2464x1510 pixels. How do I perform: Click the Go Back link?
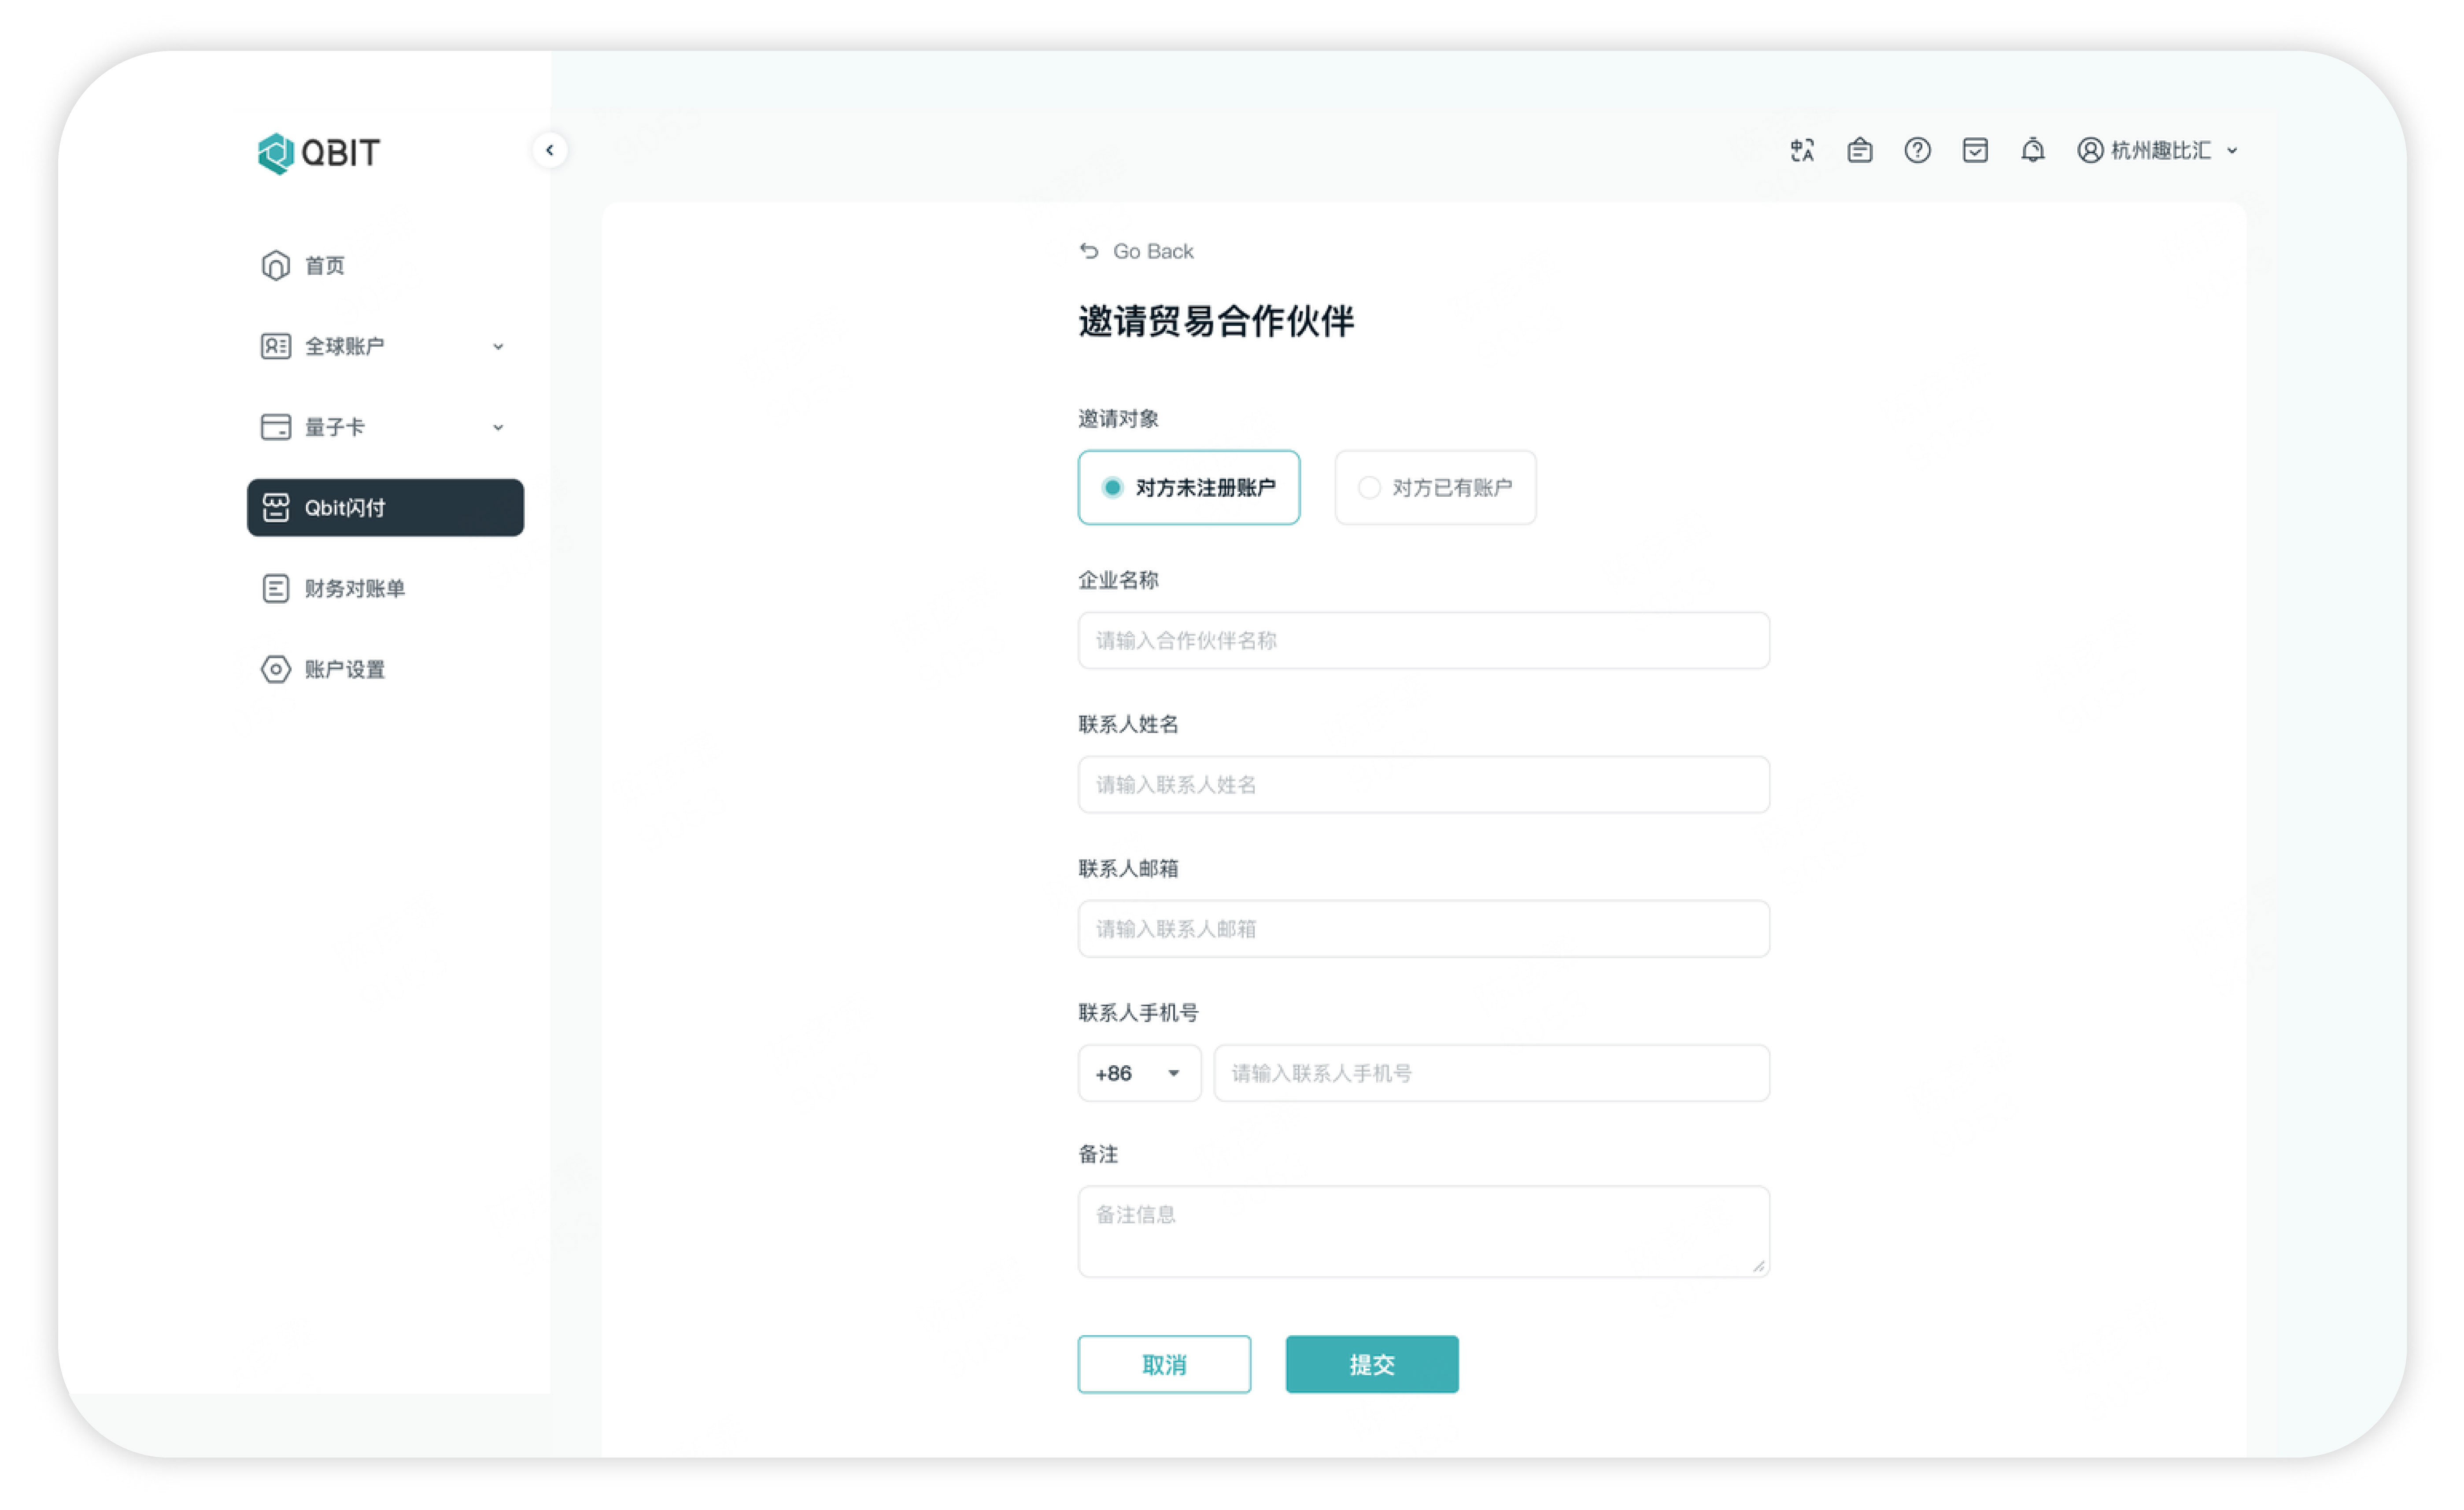click(x=1137, y=251)
